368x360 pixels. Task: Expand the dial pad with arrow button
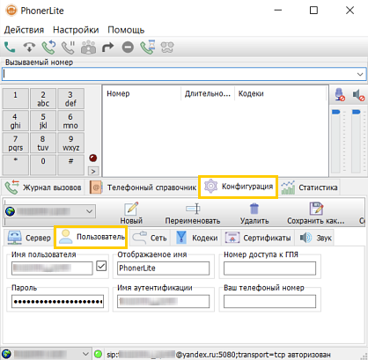point(93,171)
